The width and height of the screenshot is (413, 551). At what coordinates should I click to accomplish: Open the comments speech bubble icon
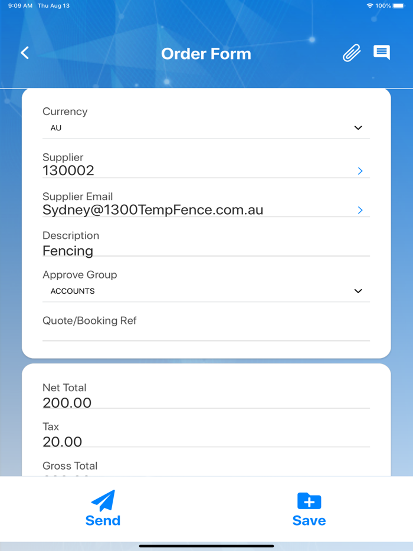pyautogui.click(x=382, y=53)
